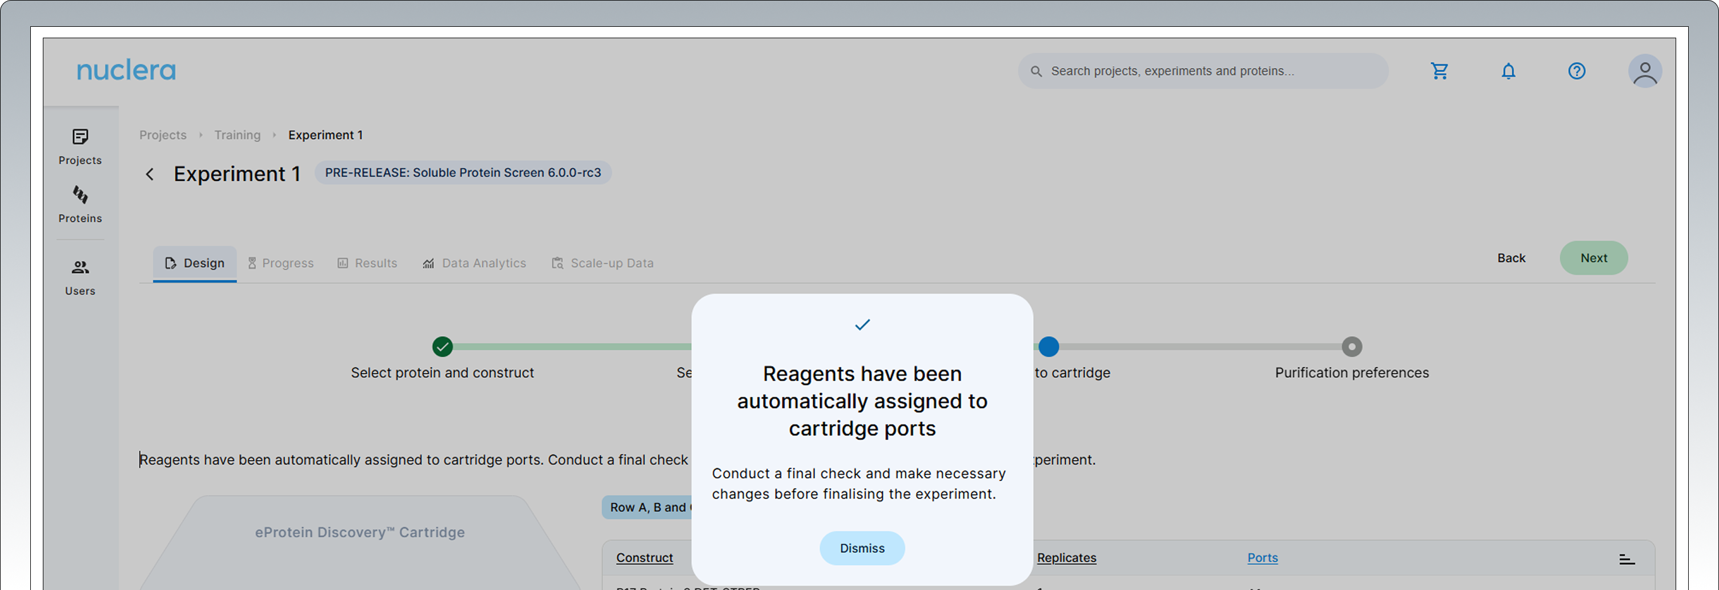Open Proteins in the sidebar
This screenshot has height=590, width=1719.
click(x=80, y=205)
